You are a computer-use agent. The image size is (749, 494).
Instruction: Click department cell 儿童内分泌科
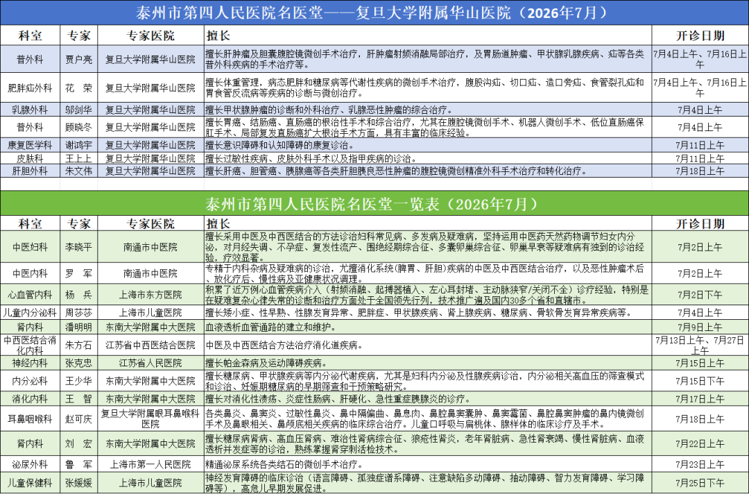(x=30, y=313)
